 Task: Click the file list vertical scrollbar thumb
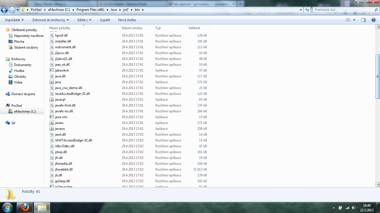(377, 76)
